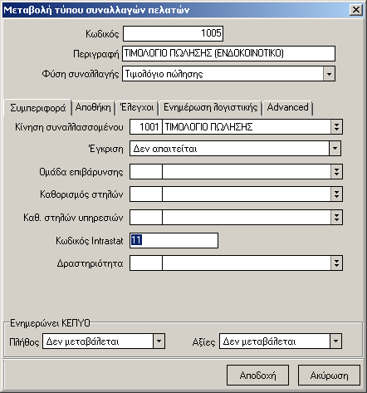This screenshot has height=393, width=367.
Task: Open the Αξίες dropdown arrow
Action: tap(335, 341)
